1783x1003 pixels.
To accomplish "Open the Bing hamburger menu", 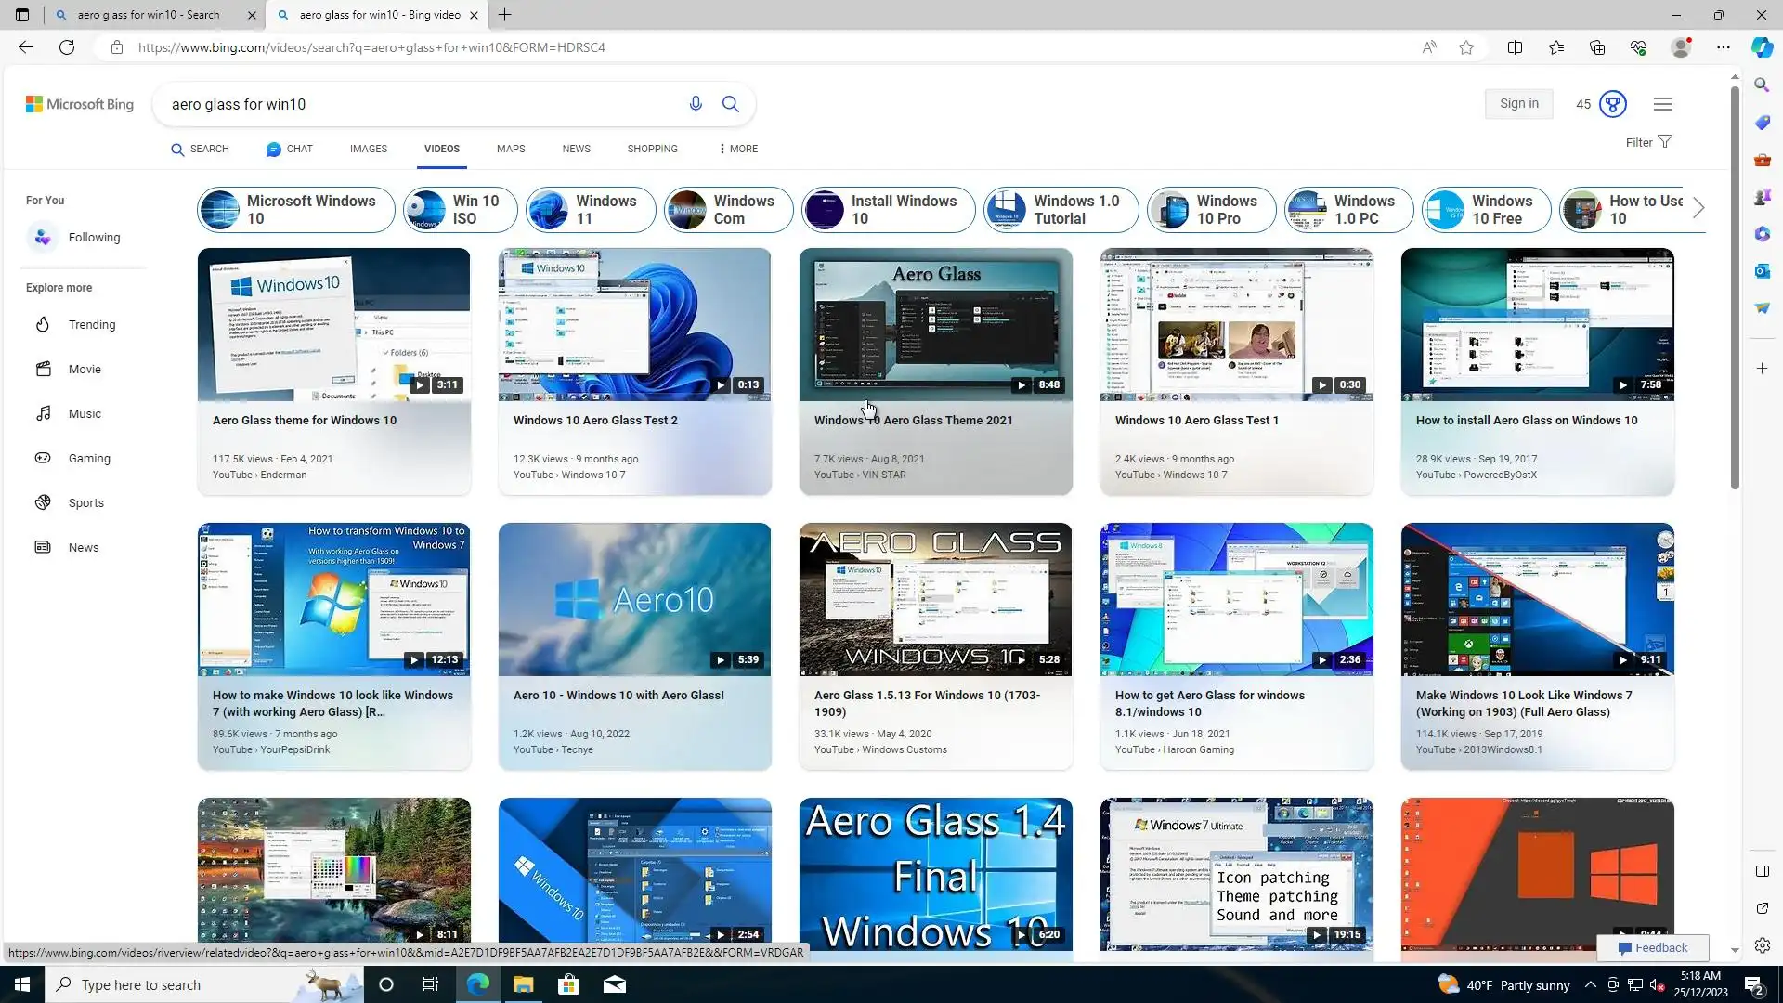I will coord(1663,104).
